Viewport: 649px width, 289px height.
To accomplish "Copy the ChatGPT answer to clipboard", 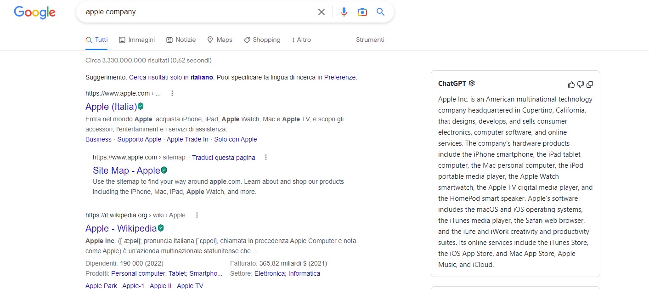I will pos(590,84).
